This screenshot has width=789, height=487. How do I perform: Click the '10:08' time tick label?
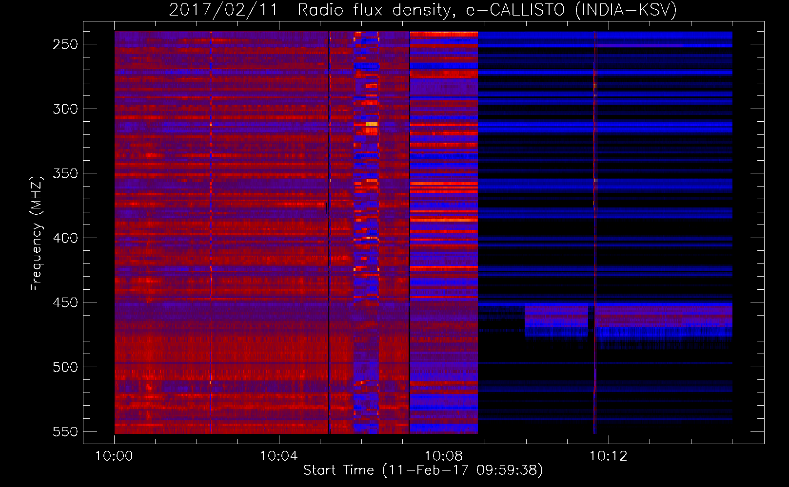pyautogui.click(x=444, y=456)
